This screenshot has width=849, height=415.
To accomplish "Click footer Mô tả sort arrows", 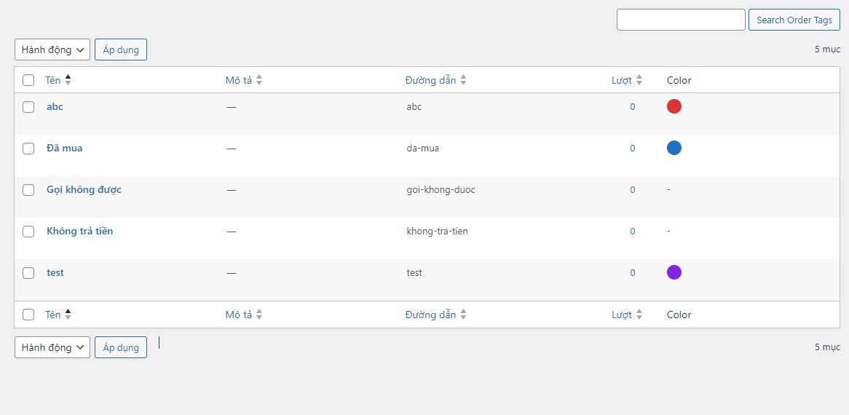I will pyautogui.click(x=258, y=315).
